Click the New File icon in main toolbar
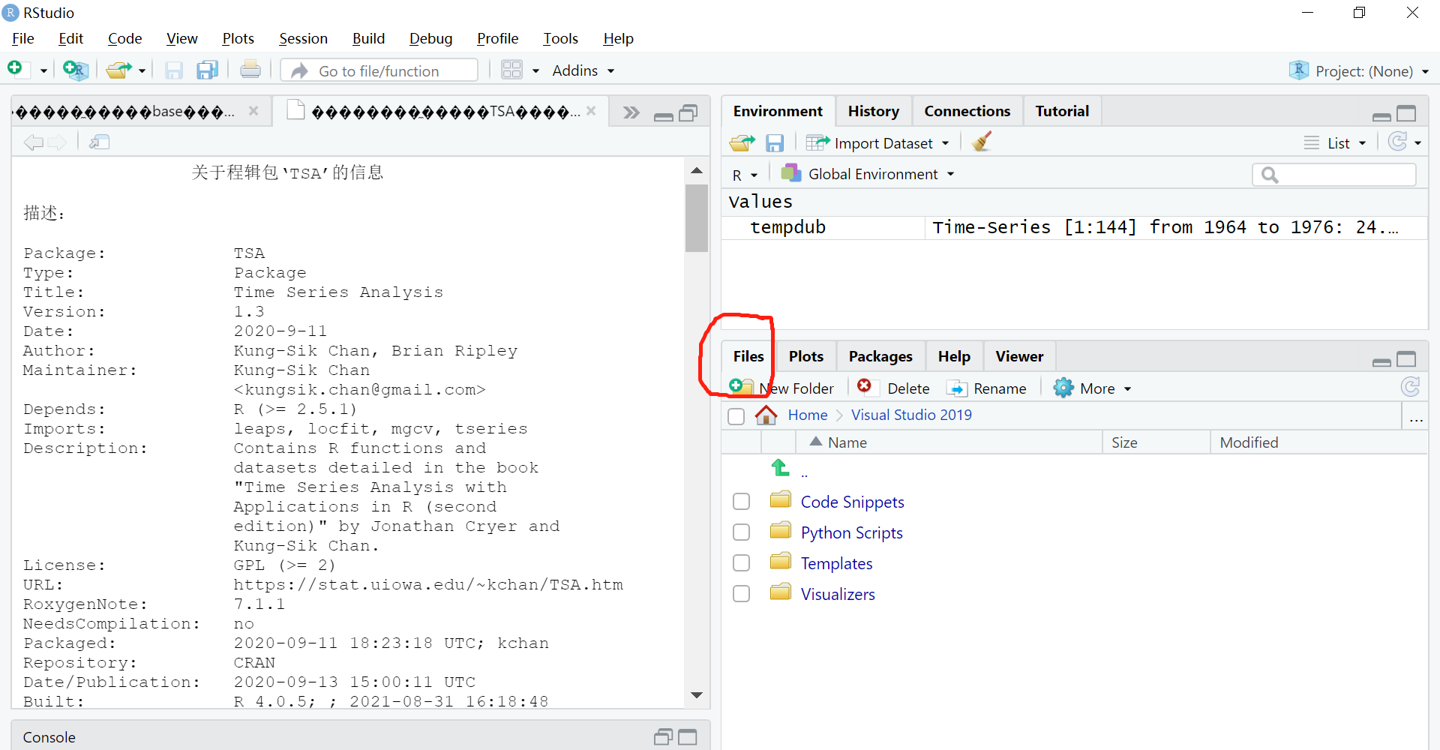 (x=16, y=70)
